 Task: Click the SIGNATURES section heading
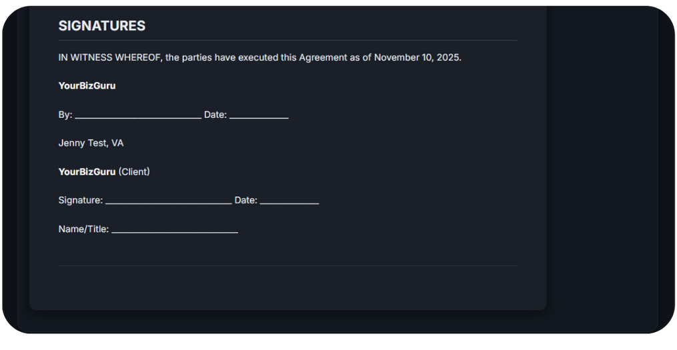101,26
